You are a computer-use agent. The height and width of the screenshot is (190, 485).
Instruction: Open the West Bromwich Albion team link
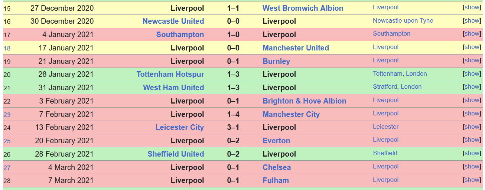click(303, 8)
